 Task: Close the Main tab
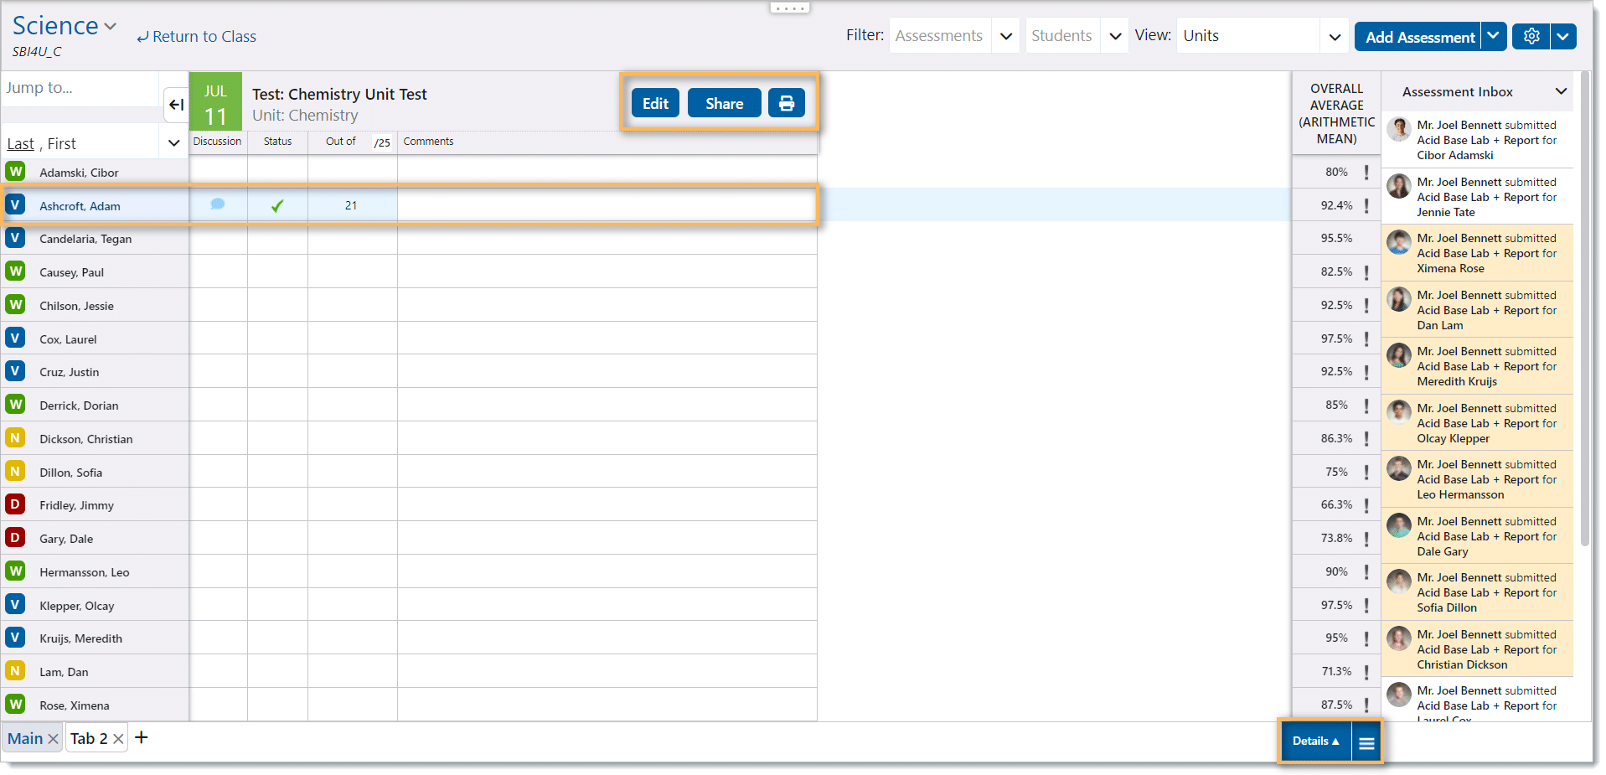(53, 739)
